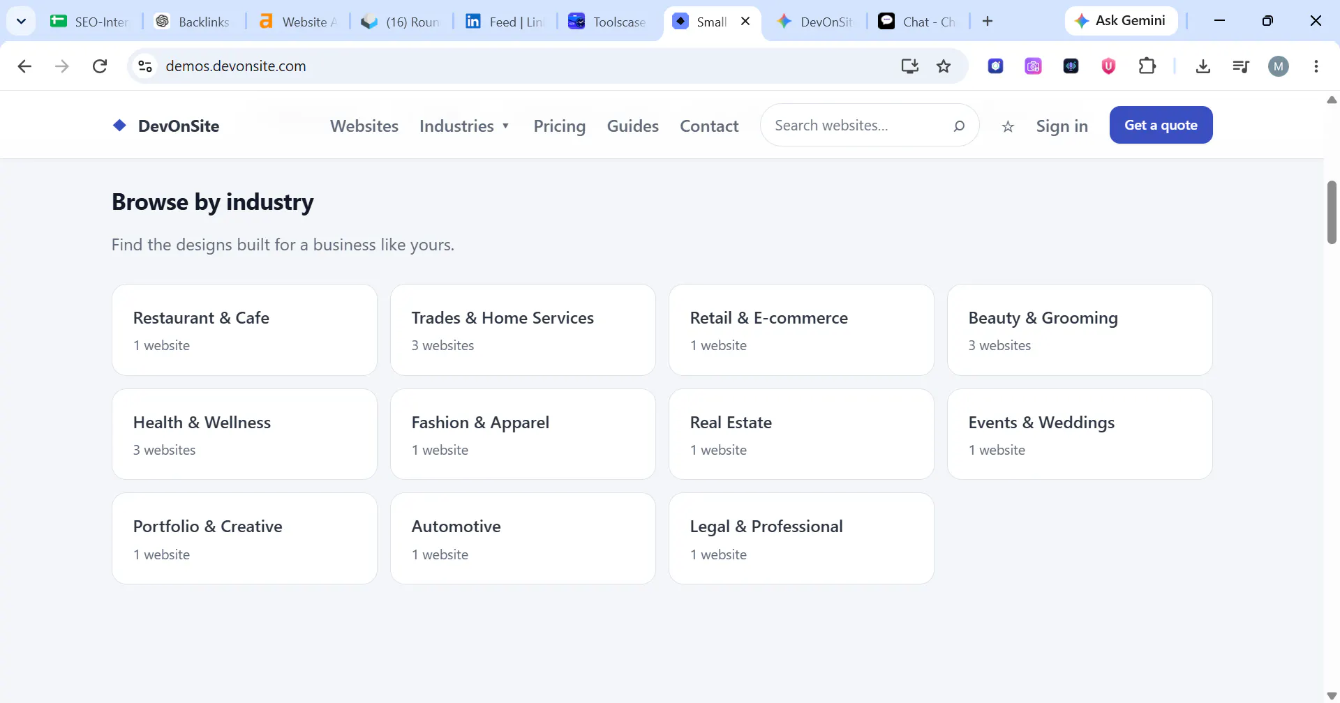The image size is (1340, 703).
Task: Open the Fashion & Apparel card
Action: (x=523, y=434)
